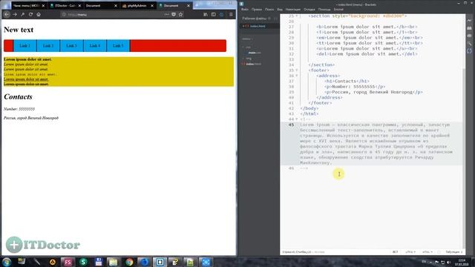Screen dimensions: 475x267
Task: Open the Навигация menu in Brackets
Action: click(292, 10)
